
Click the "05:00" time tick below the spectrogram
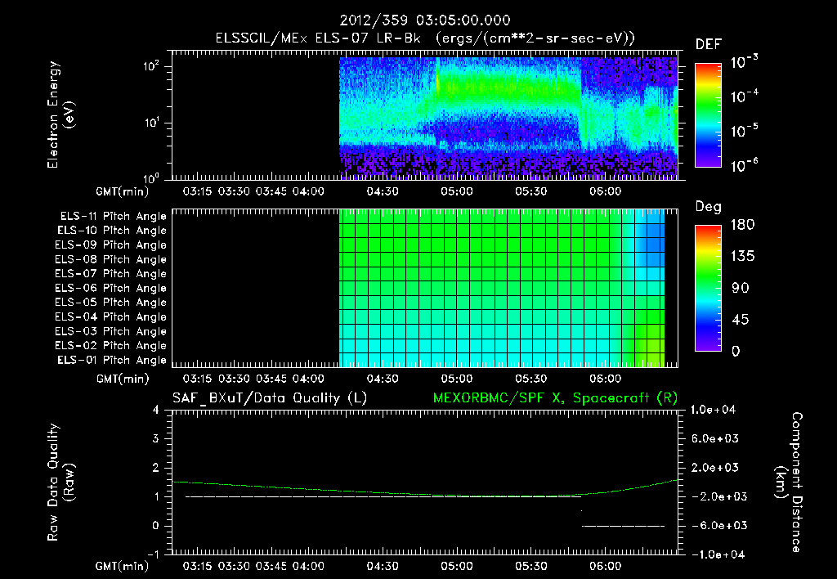(456, 191)
